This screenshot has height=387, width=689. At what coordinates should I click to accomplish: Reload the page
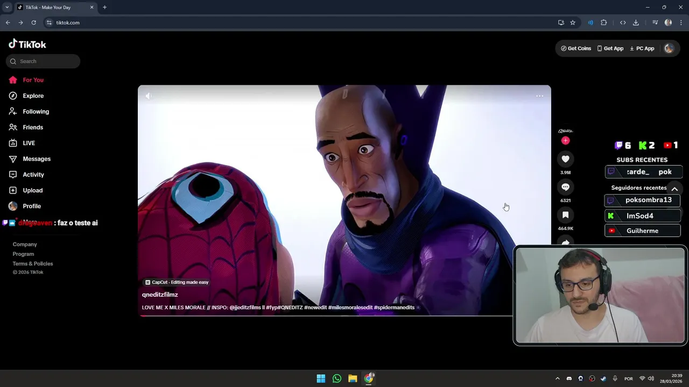[33, 23]
